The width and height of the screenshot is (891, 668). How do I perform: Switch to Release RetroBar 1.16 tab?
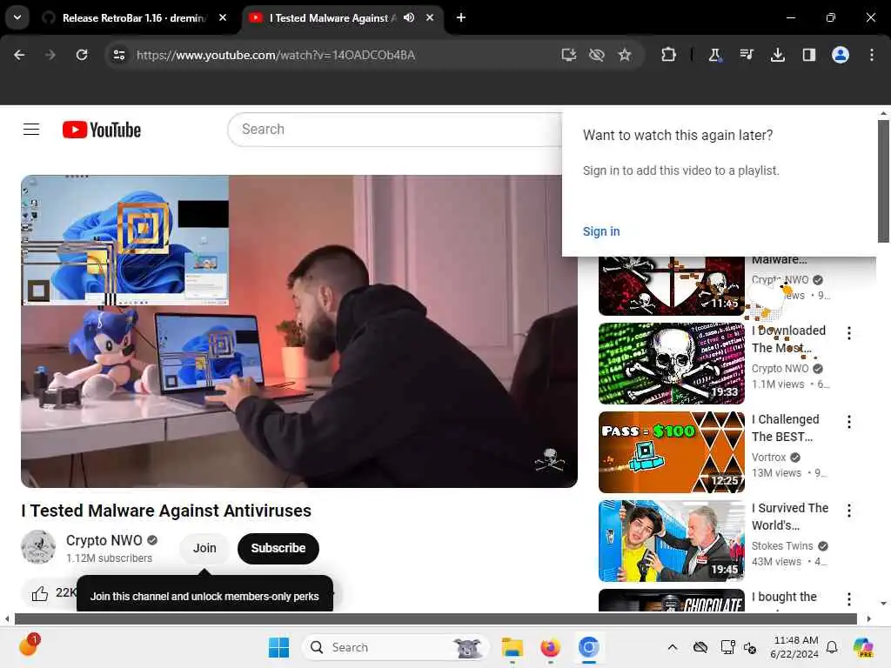pyautogui.click(x=133, y=18)
